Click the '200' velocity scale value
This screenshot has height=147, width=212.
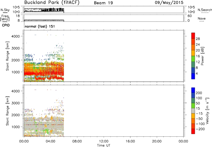(x=199, y=93)
